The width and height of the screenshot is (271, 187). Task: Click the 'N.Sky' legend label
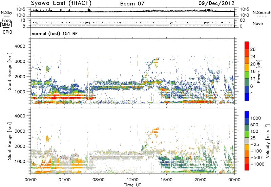6,12
